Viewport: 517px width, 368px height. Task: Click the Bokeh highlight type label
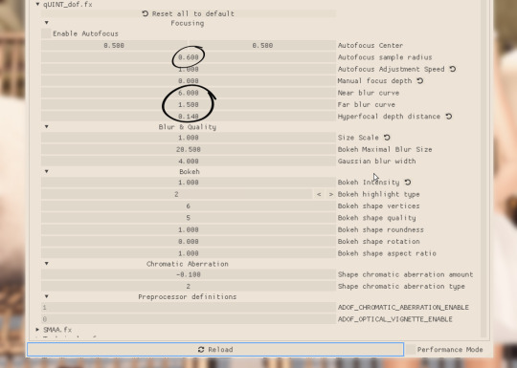click(x=378, y=194)
